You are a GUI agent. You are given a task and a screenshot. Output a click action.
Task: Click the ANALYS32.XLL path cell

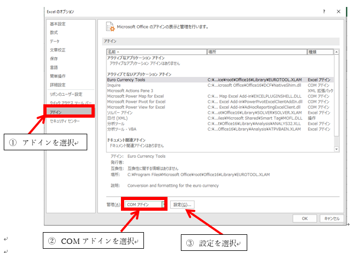pyautogui.click(x=254, y=124)
